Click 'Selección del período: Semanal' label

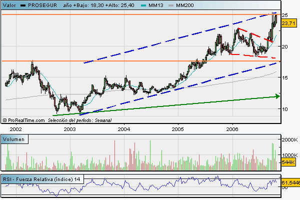[79, 120]
